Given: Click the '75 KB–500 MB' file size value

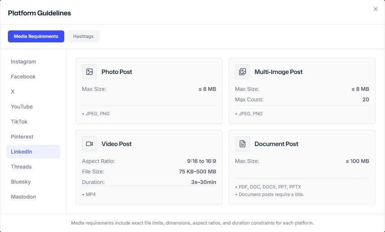Looking at the screenshot, I should pos(198,172).
